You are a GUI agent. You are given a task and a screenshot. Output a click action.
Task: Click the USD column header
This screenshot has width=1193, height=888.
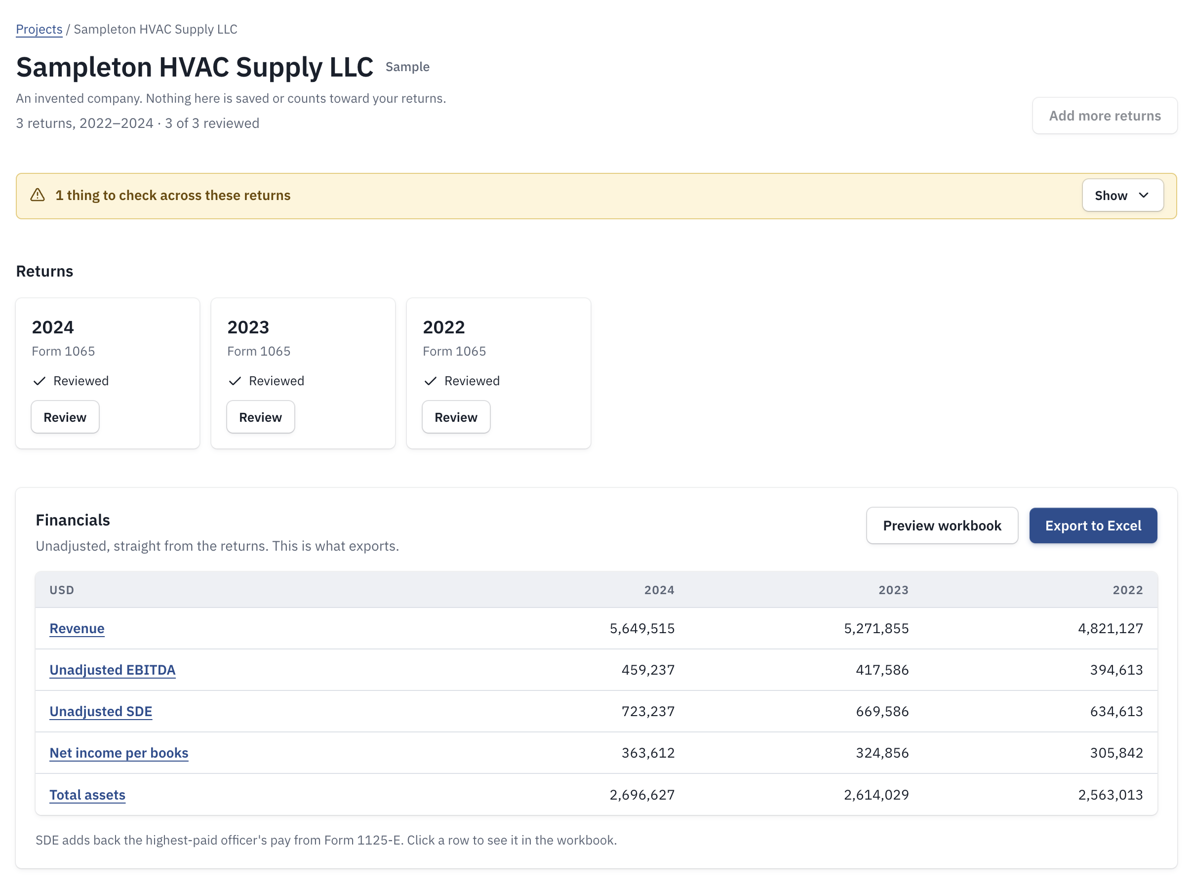point(62,590)
